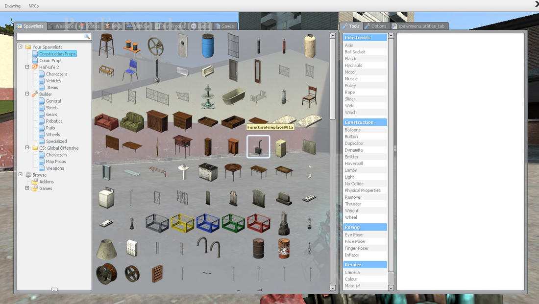Click the search magnifier icon

tap(87, 36)
